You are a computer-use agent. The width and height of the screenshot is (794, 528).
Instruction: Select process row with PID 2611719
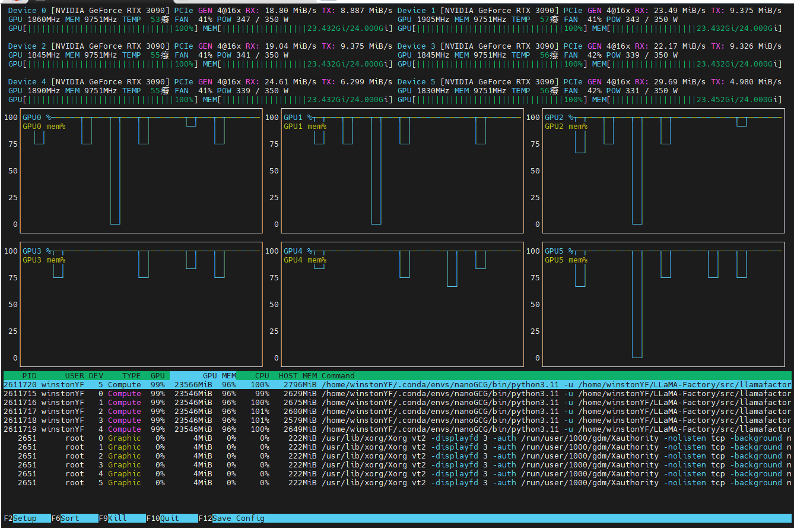[397, 429]
